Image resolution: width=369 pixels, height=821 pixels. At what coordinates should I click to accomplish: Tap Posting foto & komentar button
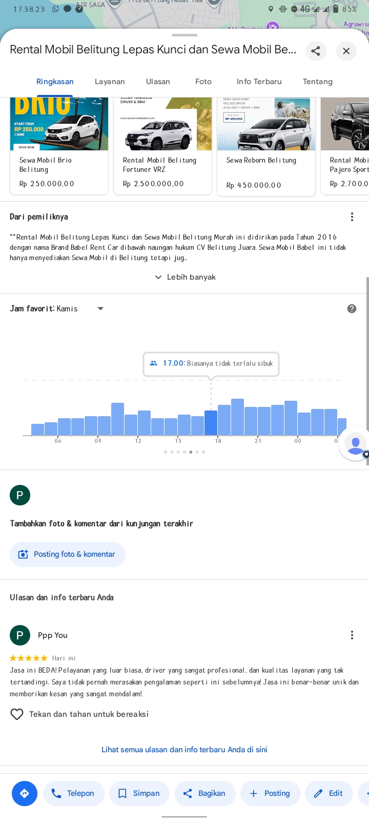(68, 554)
